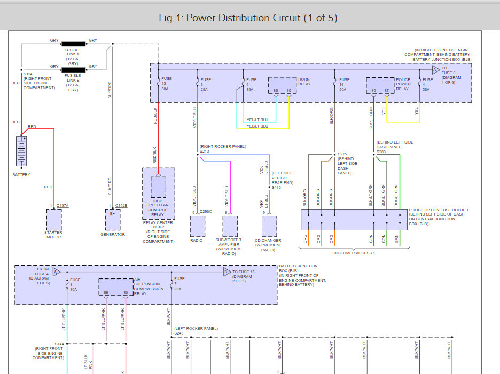Select the Subwoofer Amplifier component box

tap(230, 226)
